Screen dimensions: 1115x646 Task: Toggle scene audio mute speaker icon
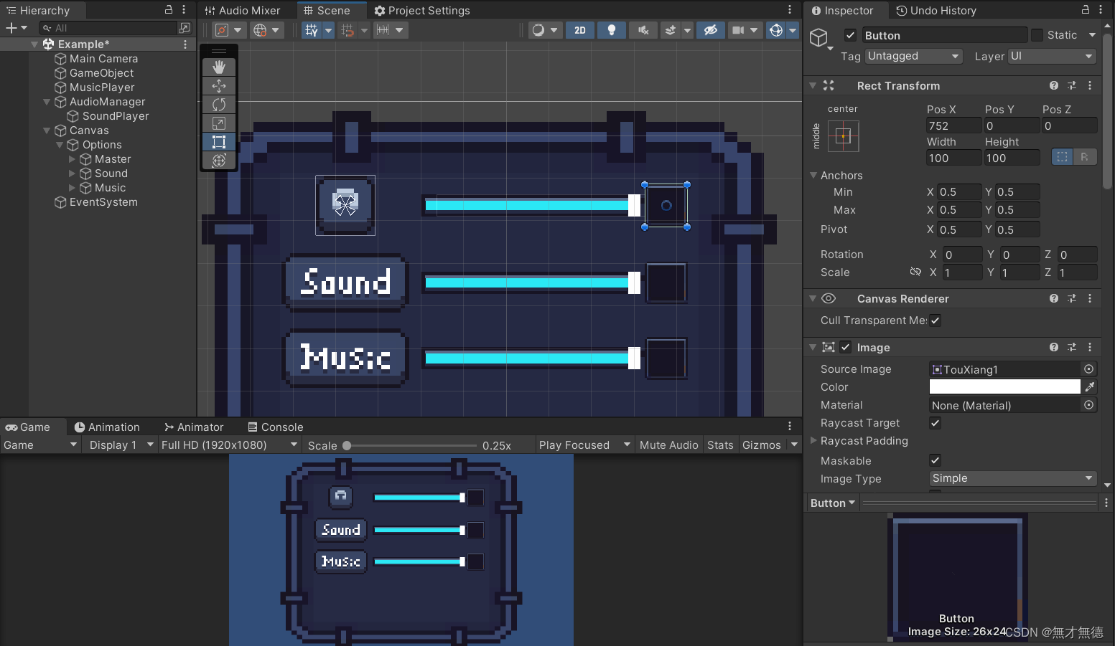coord(643,30)
